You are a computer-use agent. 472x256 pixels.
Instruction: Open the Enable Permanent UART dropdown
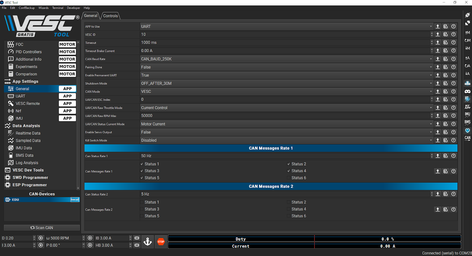[286, 75]
